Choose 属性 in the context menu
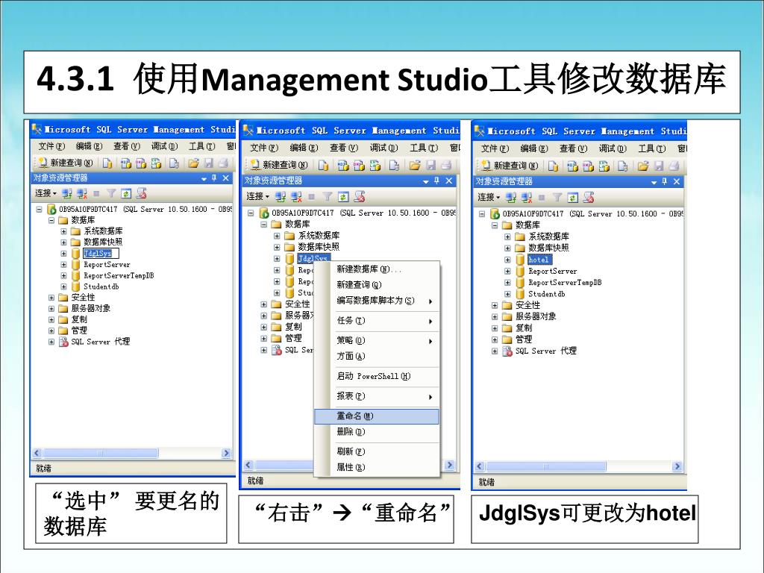The width and height of the screenshot is (764, 573). point(376,467)
